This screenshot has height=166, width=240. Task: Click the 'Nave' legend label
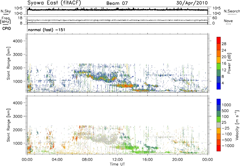point(228,21)
